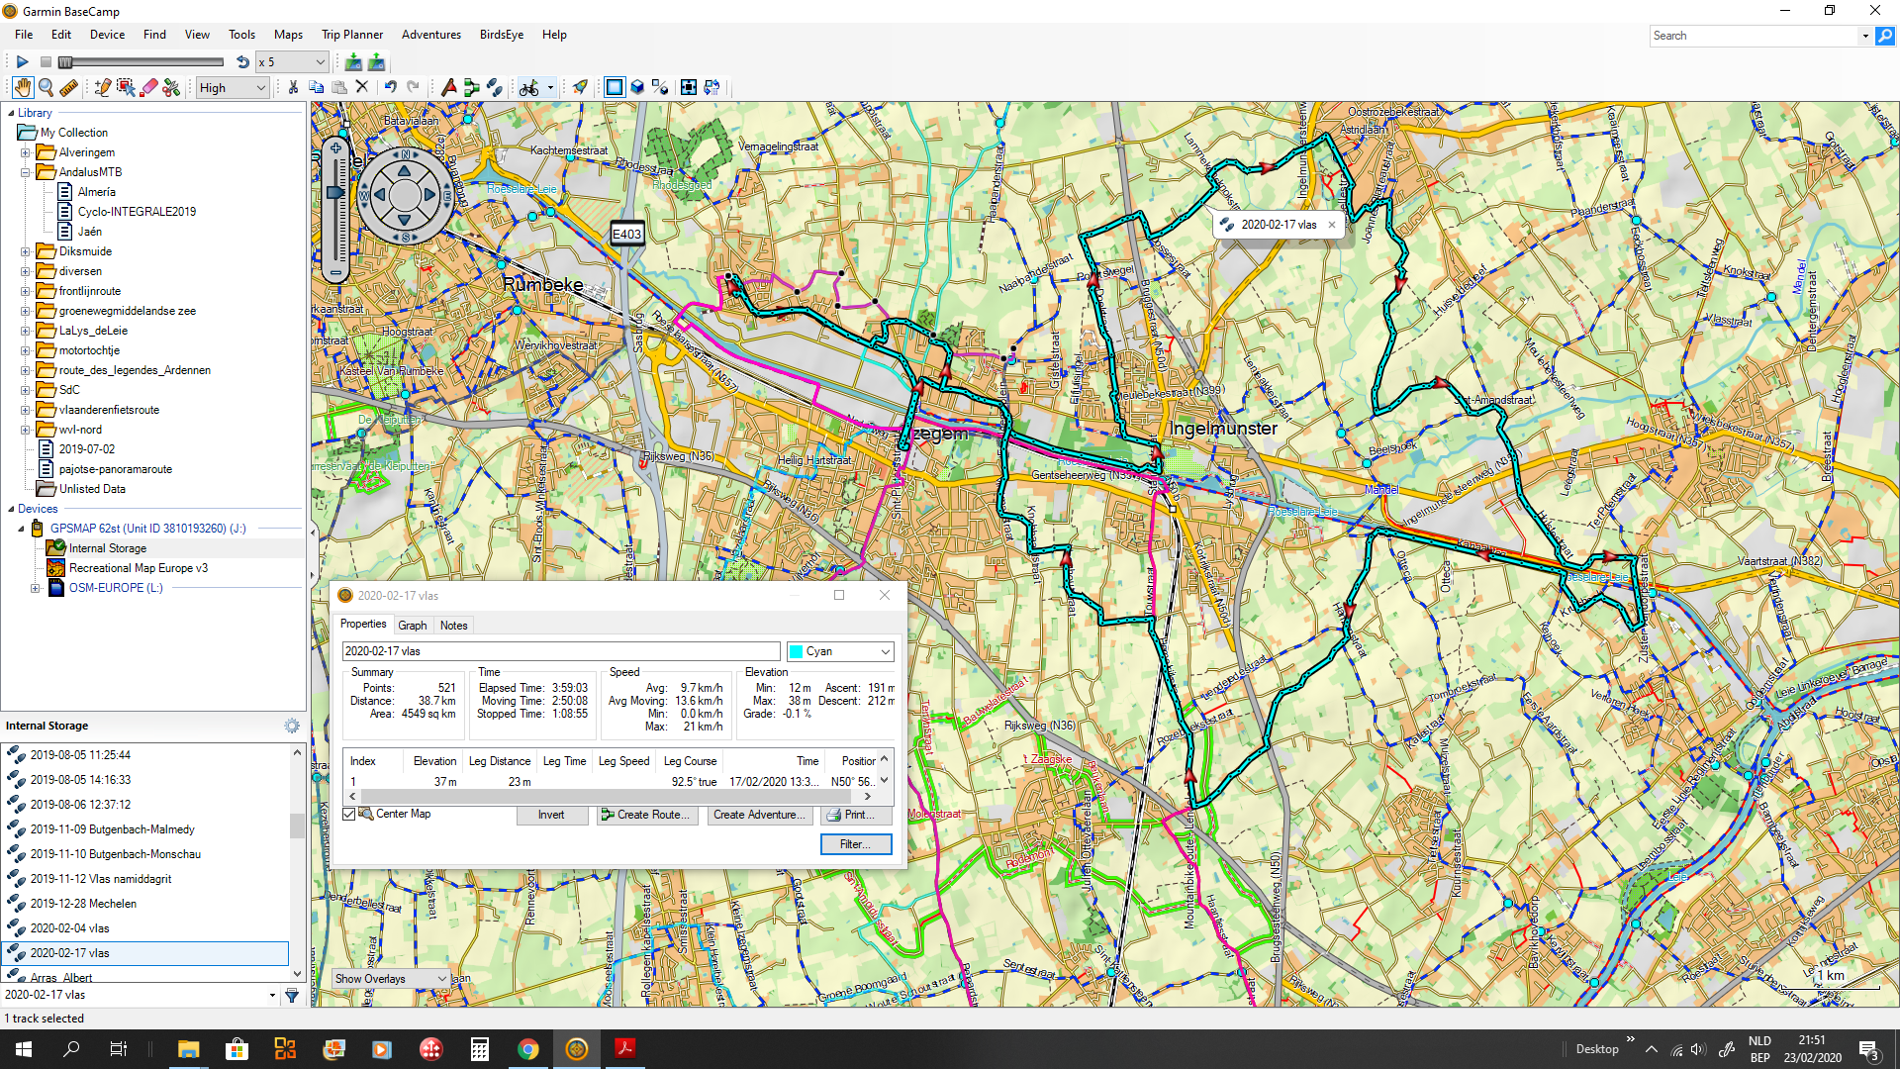Select the Insert pencil tool
Image resolution: width=1900 pixels, height=1069 pixels.
tap(102, 87)
